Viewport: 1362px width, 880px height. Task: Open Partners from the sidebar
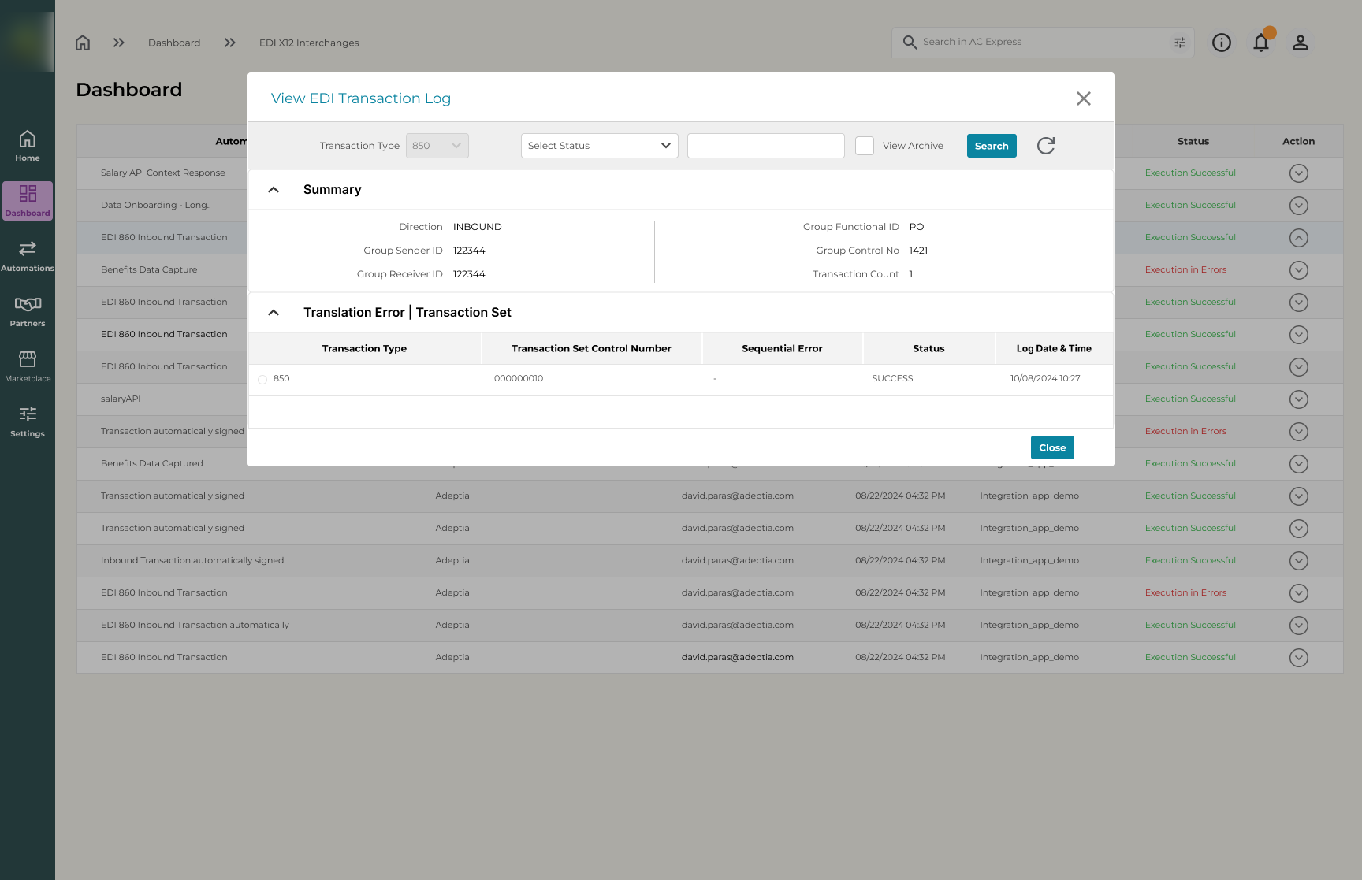pos(28,311)
